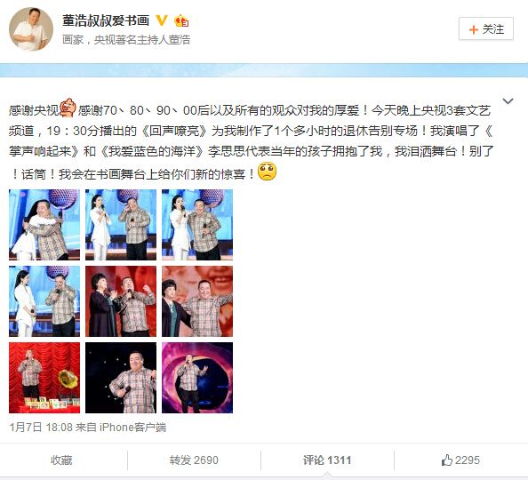Viewport: 528px width, 480px height.
Task: Open the red curtain gramophone photo
Action: pos(44,378)
